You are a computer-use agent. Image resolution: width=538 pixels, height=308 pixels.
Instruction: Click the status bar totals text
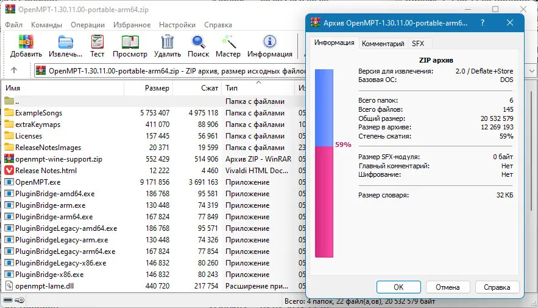point(359,301)
